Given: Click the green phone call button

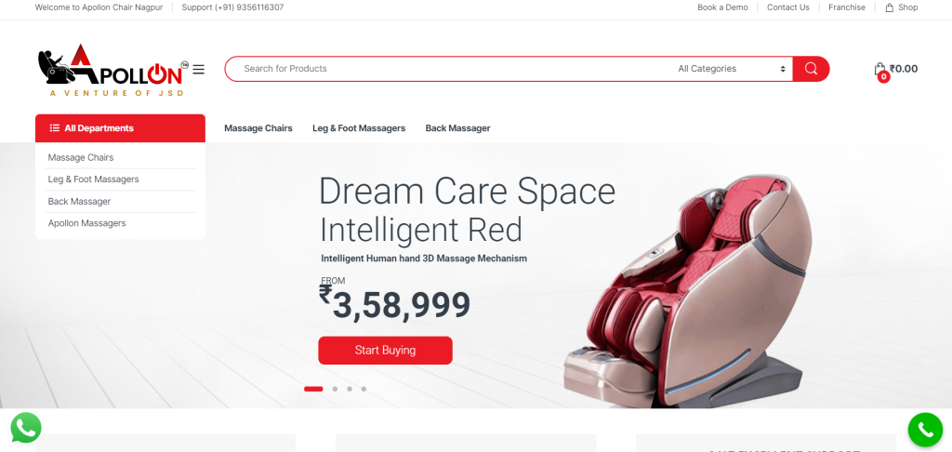Looking at the screenshot, I should [925, 430].
